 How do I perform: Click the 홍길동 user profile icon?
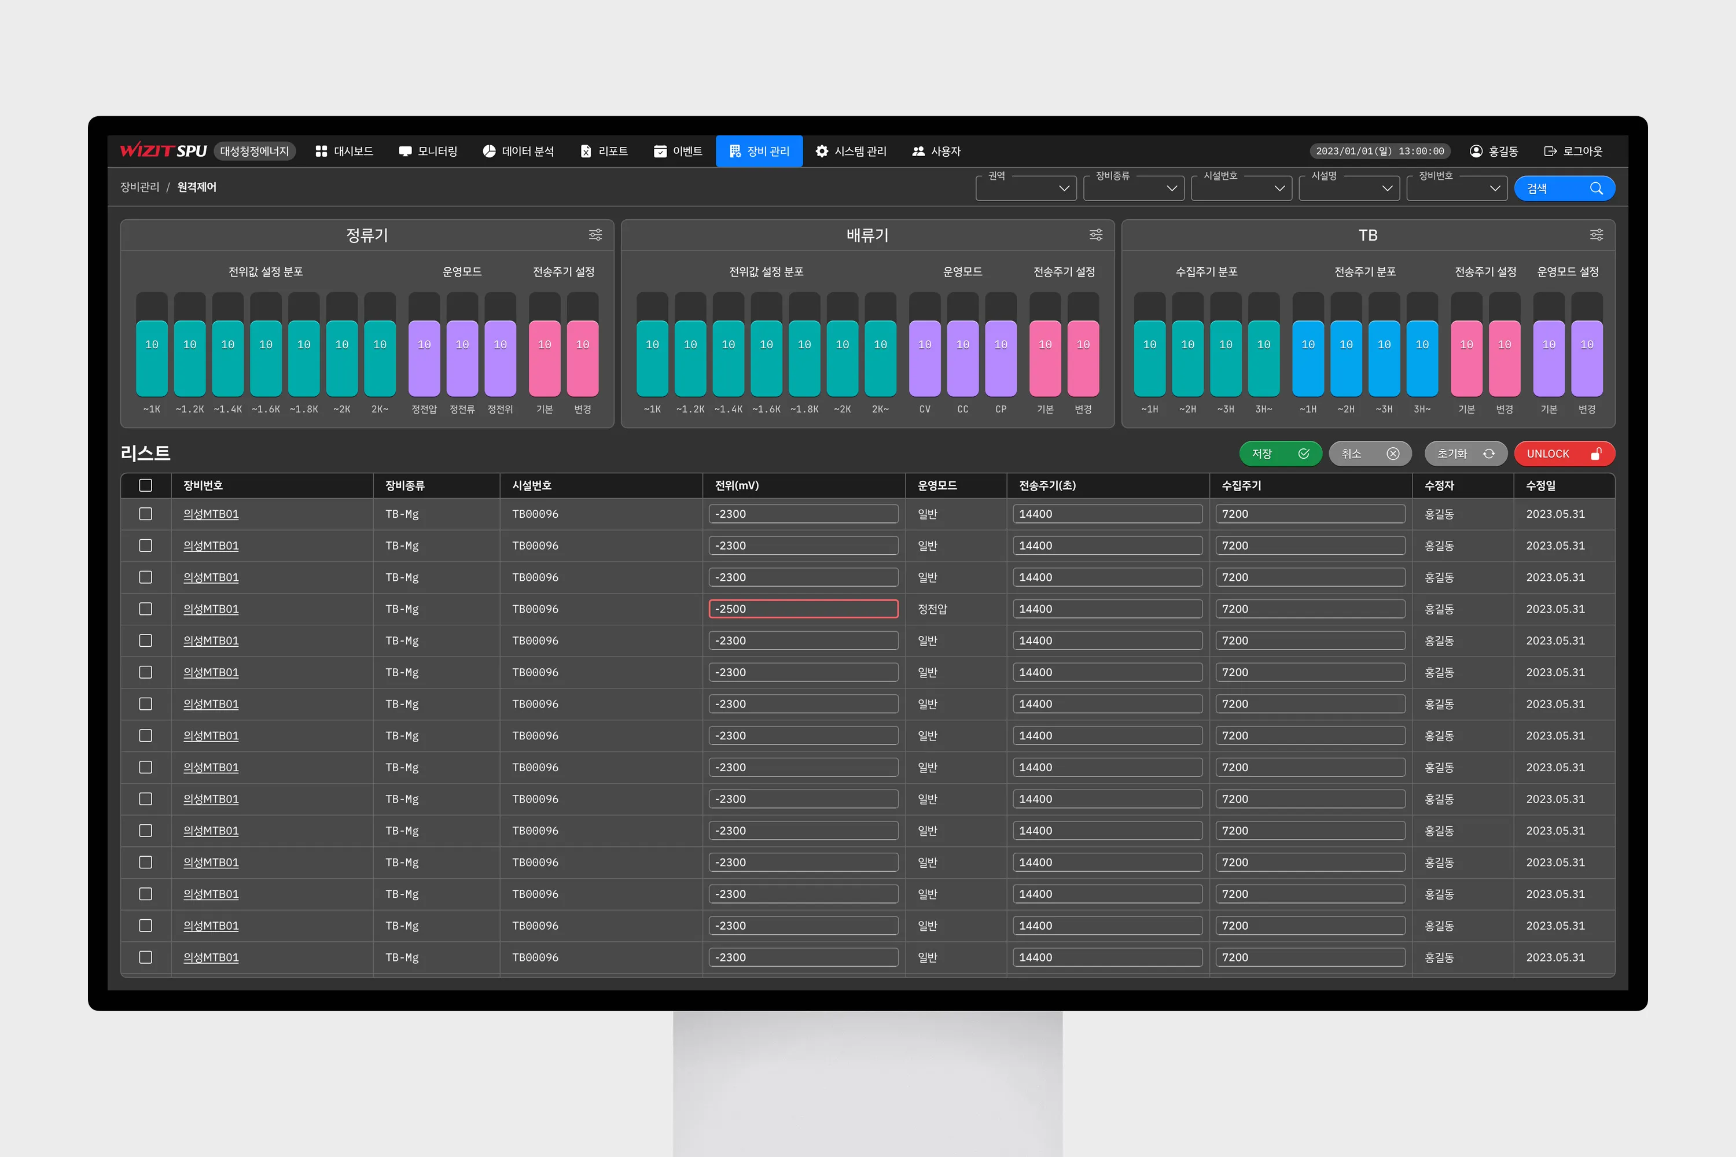click(1476, 151)
